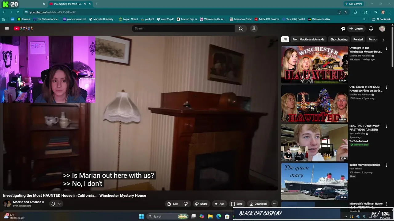
Task: View site information icon beside URL
Action: 26,12
